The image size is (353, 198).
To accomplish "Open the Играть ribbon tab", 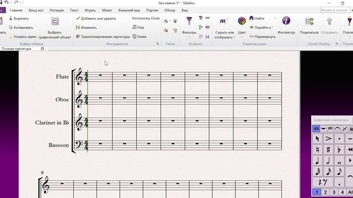I will pyautogui.click(x=90, y=10).
